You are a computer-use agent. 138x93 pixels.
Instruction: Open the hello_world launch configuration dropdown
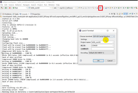point(50,8)
